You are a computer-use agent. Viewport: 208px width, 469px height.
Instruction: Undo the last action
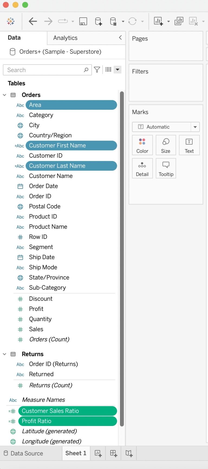[x=33, y=21]
